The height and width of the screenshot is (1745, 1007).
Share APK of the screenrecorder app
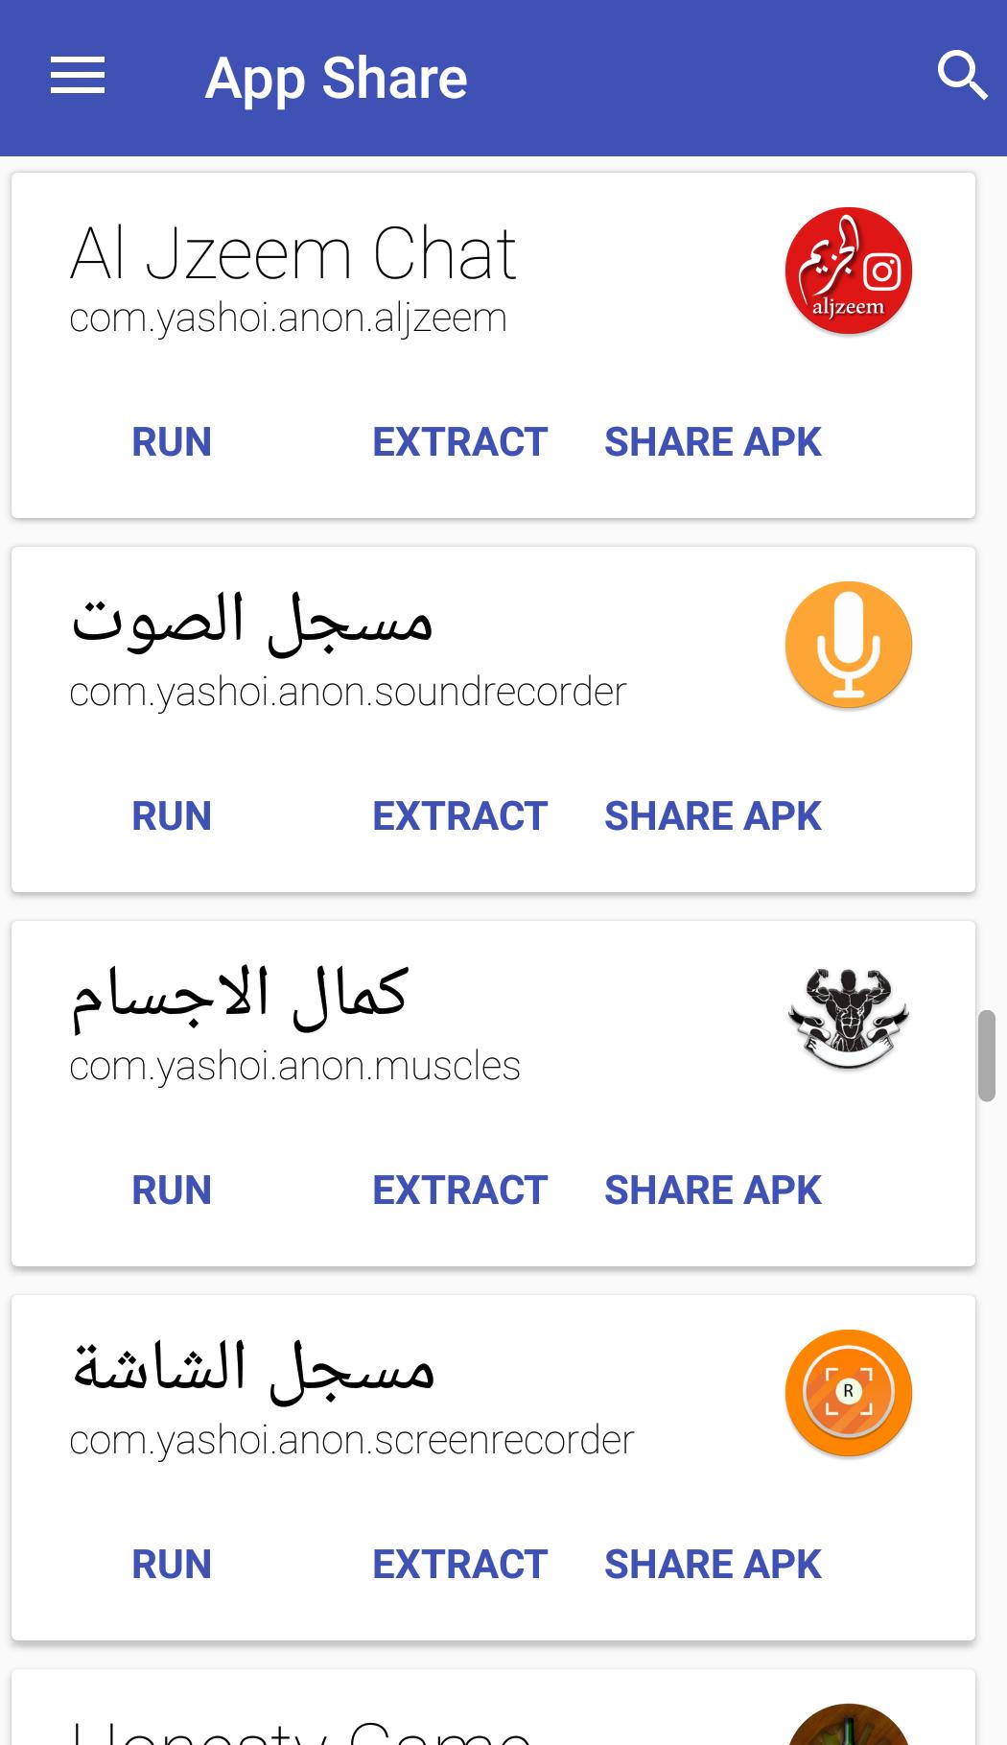713,1565
